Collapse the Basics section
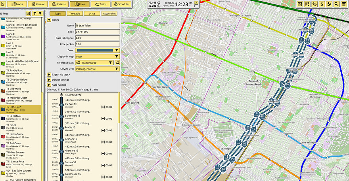This screenshot has width=349, height=181. click(x=49, y=20)
